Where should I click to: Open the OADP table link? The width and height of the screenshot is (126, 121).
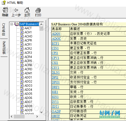[56, 111]
